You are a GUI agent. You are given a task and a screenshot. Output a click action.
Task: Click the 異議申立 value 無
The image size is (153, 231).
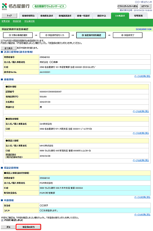pyautogui.click(x=41, y=107)
